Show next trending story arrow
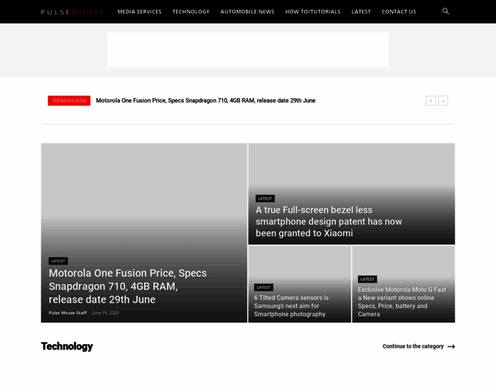Image resolution: width=496 pixels, height=392 pixels. (443, 101)
